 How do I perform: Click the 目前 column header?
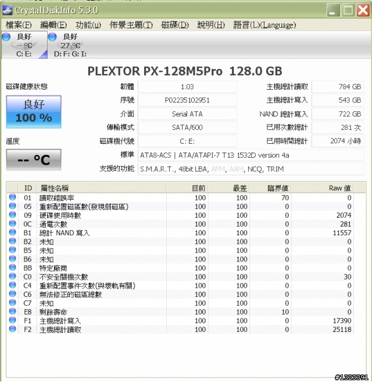[x=187, y=188]
